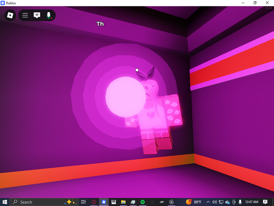The height and width of the screenshot is (206, 274).
Task: Open the OneDrive cloud tray icon
Action: pos(227,202)
